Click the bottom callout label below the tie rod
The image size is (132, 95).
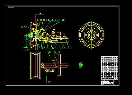[49, 82]
